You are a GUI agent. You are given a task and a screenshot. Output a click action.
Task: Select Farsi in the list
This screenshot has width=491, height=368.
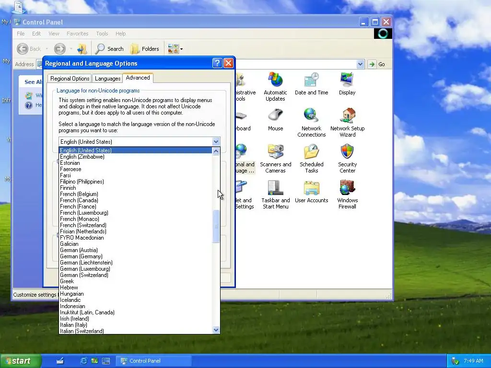(x=136, y=175)
